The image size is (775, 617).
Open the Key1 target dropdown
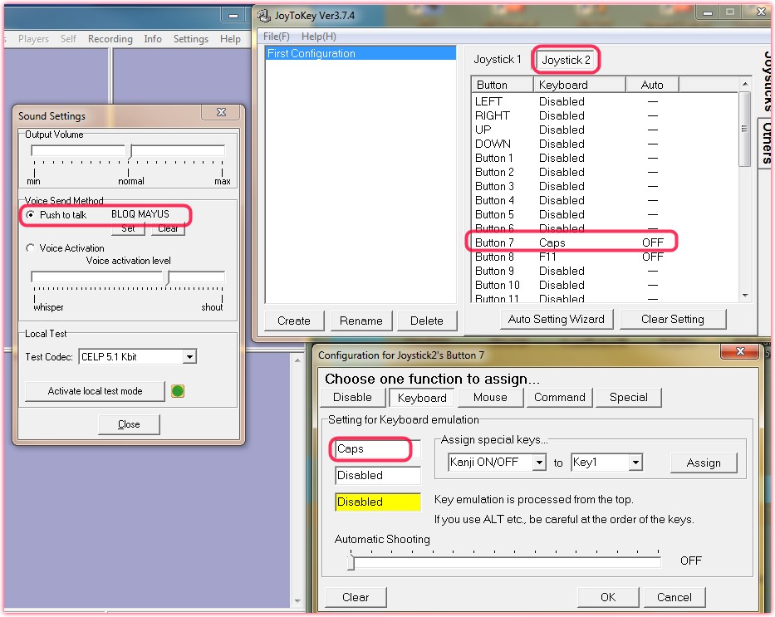(x=635, y=463)
